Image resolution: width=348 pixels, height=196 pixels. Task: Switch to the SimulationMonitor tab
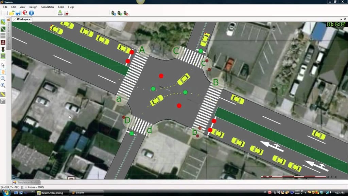point(29,182)
